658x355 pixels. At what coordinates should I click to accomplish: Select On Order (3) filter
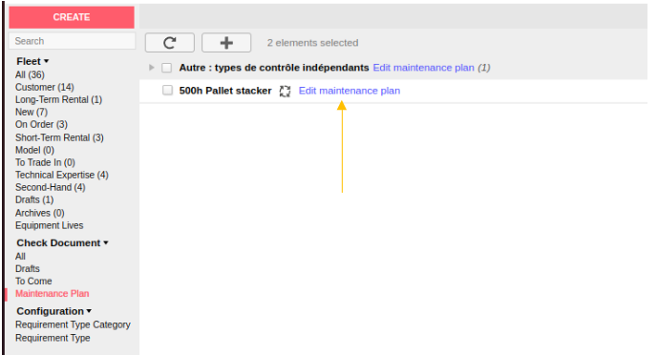pyautogui.click(x=41, y=124)
